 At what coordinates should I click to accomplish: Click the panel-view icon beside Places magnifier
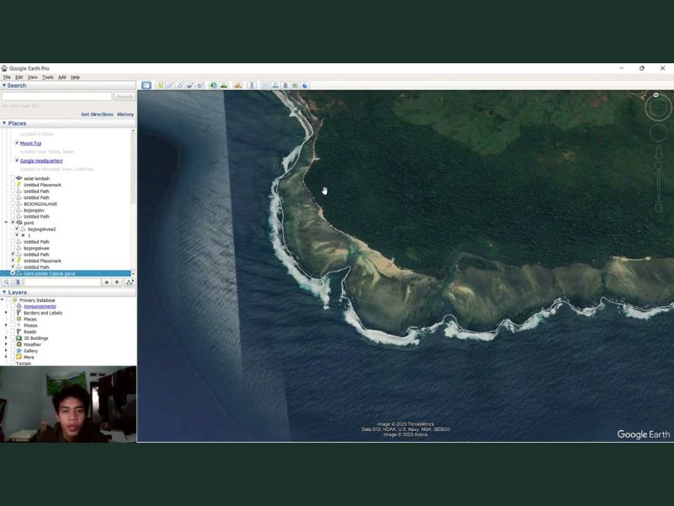tap(17, 283)
